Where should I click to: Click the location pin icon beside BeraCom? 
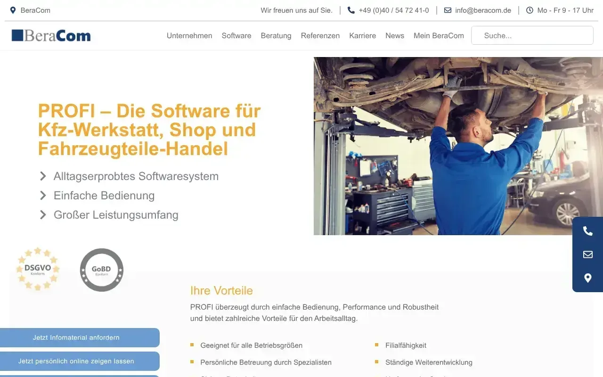pyautogui.click(x=13, y=10)
